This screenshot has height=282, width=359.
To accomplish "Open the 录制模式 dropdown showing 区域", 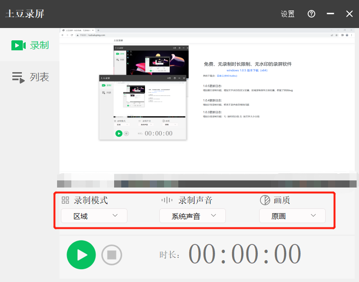I will (x=94, y=216).
